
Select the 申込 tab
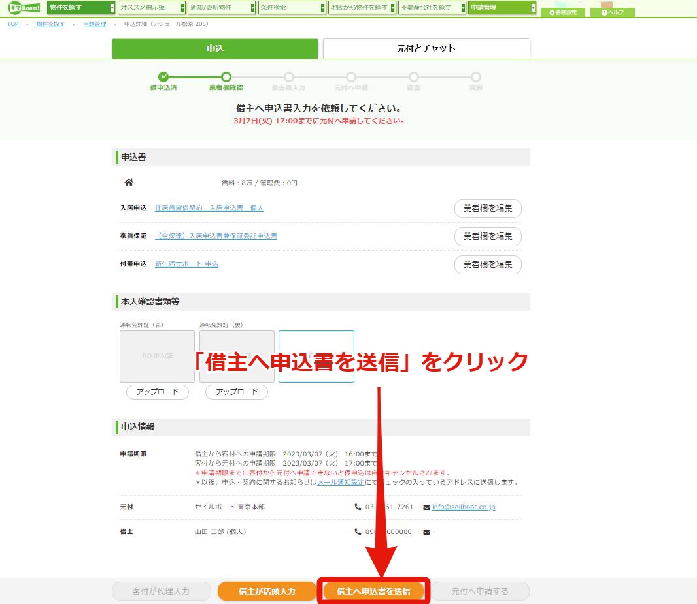pyautogui.click(x=214, y=48)
